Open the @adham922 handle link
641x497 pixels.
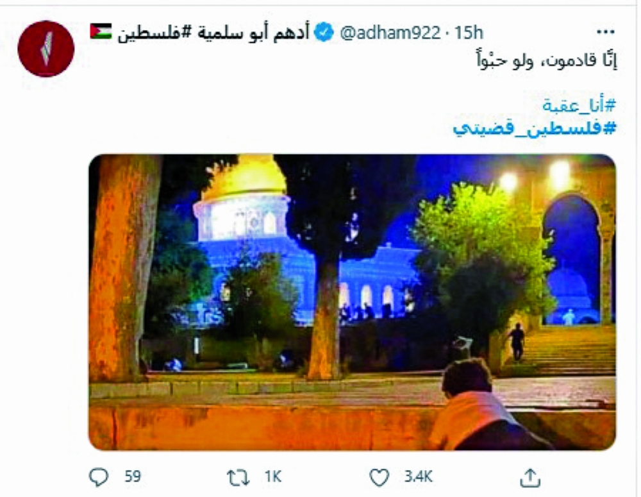point(390,32)
